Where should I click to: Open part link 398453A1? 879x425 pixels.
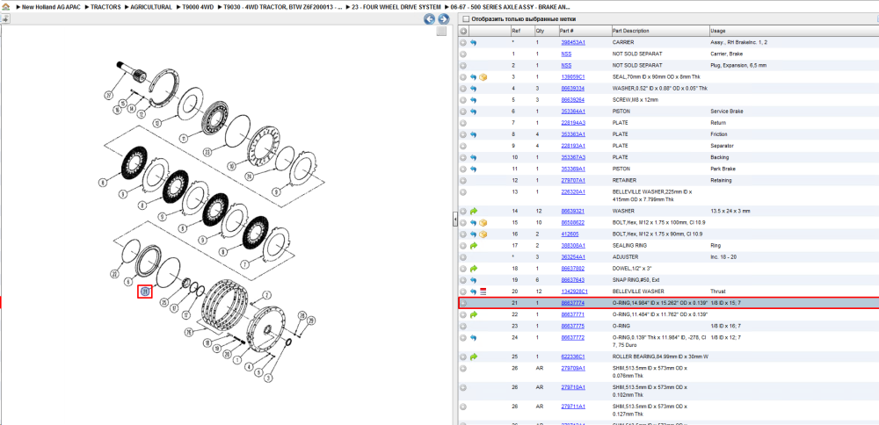[x=573, y=42]
